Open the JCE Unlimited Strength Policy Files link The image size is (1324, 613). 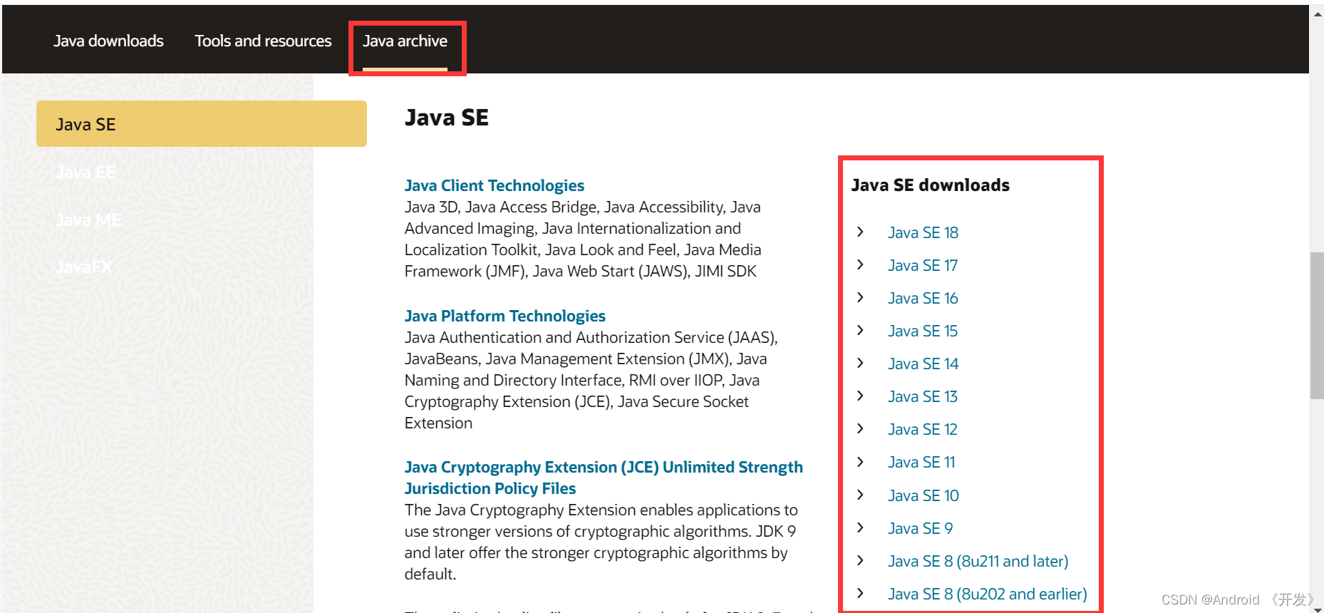pyautogui.click(x=604, y=478)
